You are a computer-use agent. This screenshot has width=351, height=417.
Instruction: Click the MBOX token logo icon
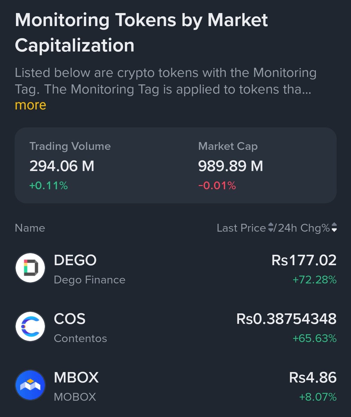pyautogui.click(x=30, y=385)
